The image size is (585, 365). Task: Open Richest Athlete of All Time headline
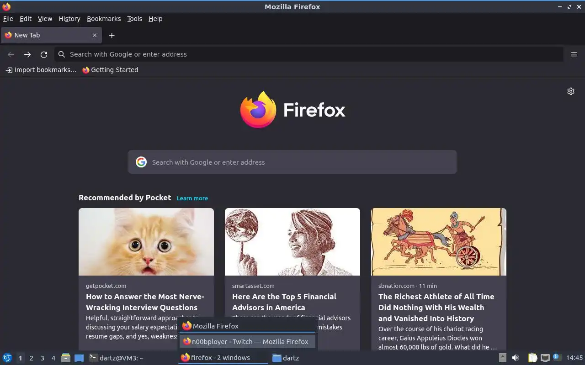click(x=436, y=308)
